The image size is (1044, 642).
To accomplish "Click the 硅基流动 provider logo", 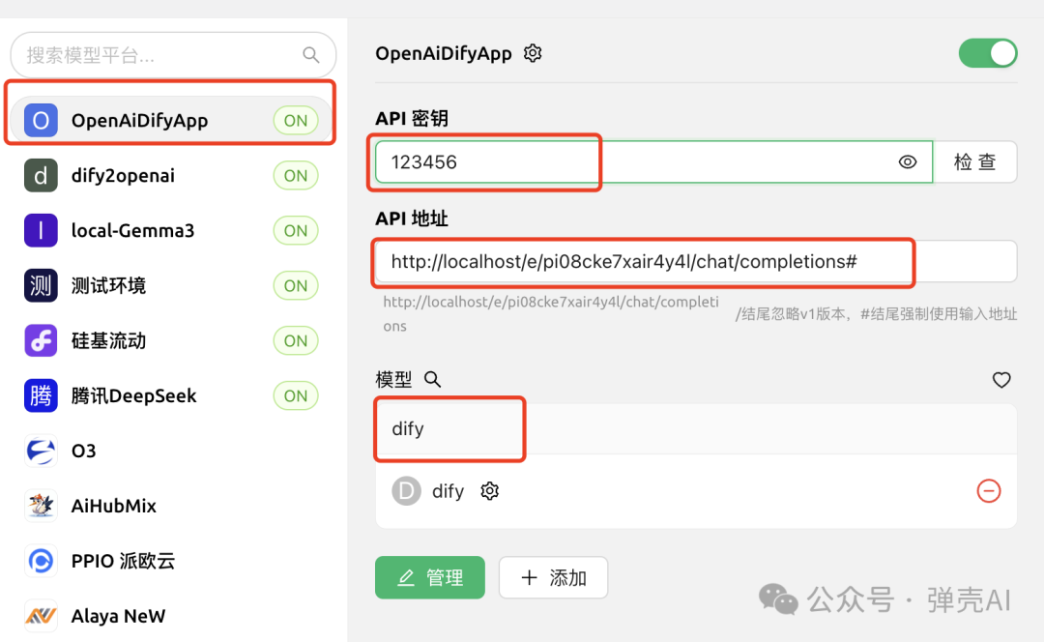I will click(41, 341).
